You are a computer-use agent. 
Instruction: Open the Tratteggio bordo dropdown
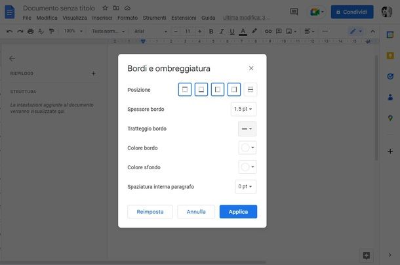(x=247, y=129)
